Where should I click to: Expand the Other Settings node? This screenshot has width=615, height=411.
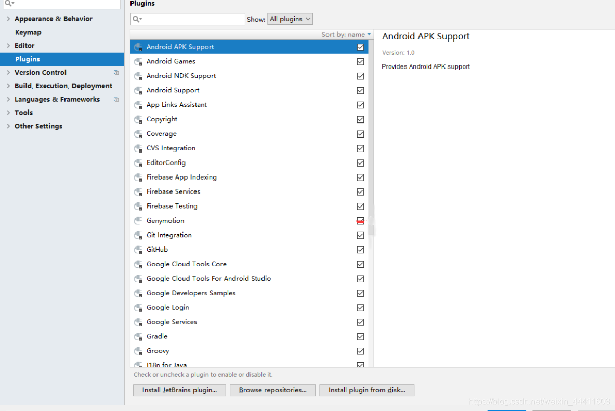[x=8, y=126]
